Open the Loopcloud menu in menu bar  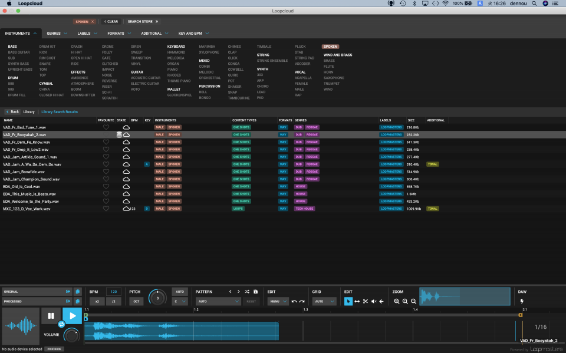[30, 4]
